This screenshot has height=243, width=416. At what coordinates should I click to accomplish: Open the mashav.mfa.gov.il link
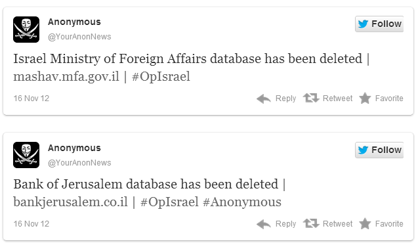(66, 77)
